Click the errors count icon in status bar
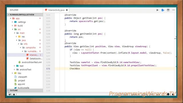This screenshot has width=183, height=103. click(x=9, y=94)
